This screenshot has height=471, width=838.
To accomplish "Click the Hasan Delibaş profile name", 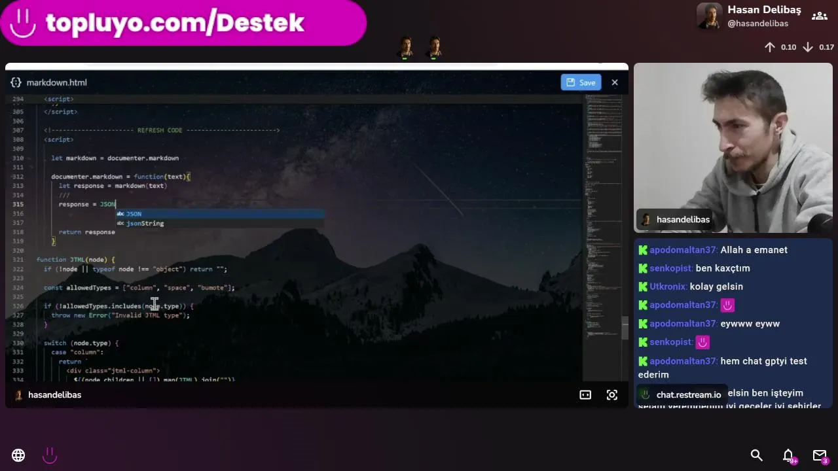I will click(x=764, y=10).
